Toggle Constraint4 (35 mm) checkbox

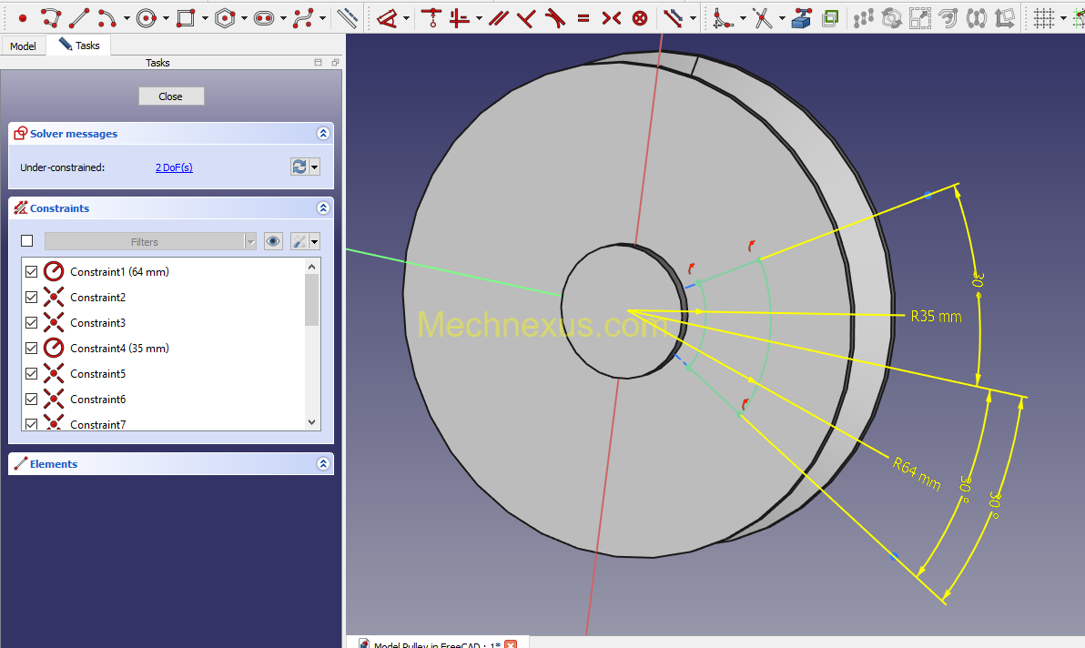point(31,349)
